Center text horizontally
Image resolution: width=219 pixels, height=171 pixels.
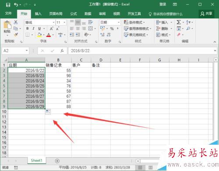click(78, 28)
